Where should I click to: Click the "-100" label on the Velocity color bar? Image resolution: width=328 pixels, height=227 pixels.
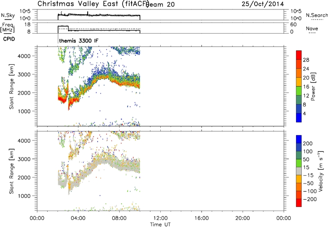point(310,191)
